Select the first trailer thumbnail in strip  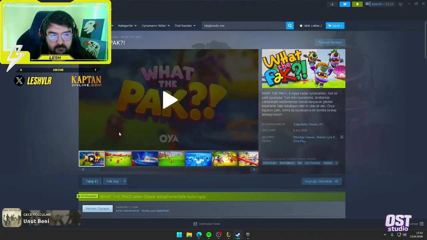click(92, 159)
